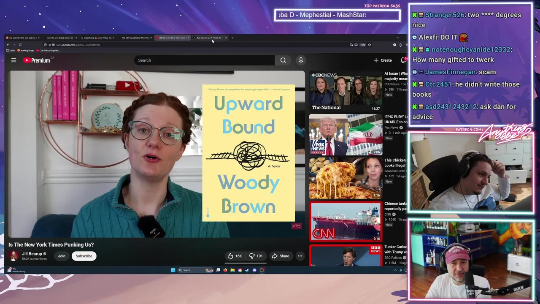540x304 pixels.
Task: Open the CNN tanker video thumbnail
Action: 346,221
